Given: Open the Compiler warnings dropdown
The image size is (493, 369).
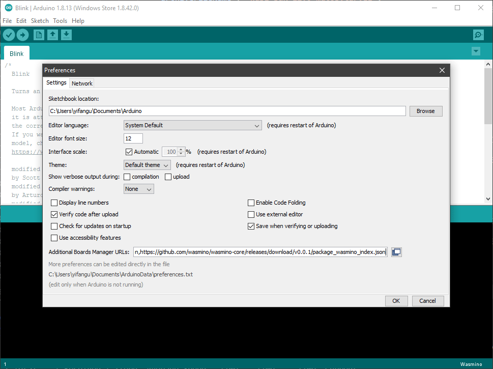Looking at the screenshot, I should coord(139,189).
